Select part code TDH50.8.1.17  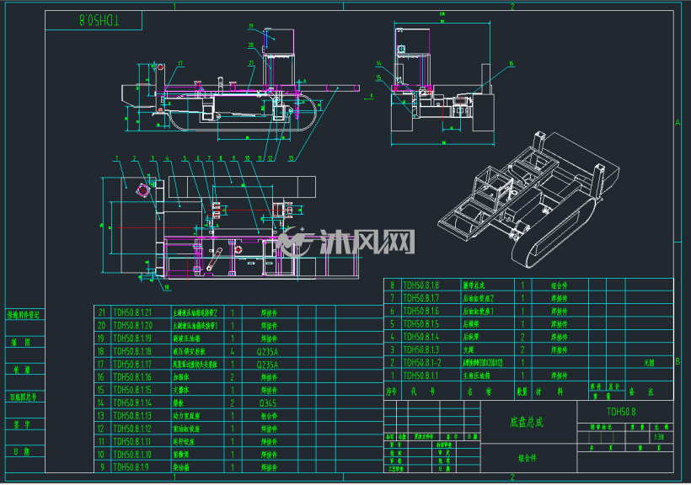tap(132, 365)
